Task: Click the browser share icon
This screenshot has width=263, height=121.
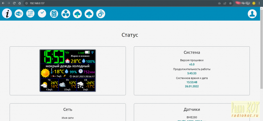Action: (x=225, y=3)
